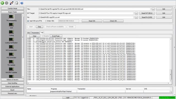
Task: Click log horizontal scroll right arrow
Action: 168,83
